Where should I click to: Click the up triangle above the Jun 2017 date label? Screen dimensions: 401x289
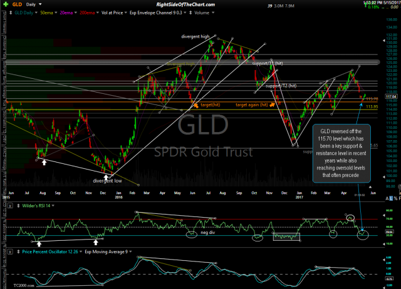tap(370, 187)
